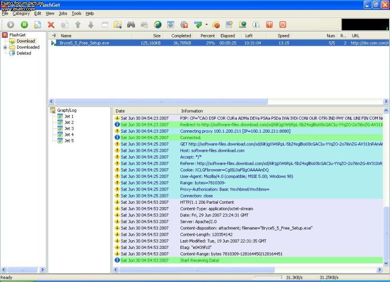
Task: Click the log pane's scroll-right arrow
Action: pyautogui.click(x=380, y=269)
